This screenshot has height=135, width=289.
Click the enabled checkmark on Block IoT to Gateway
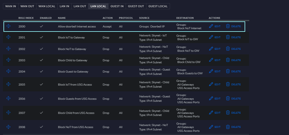pos(41,37)
